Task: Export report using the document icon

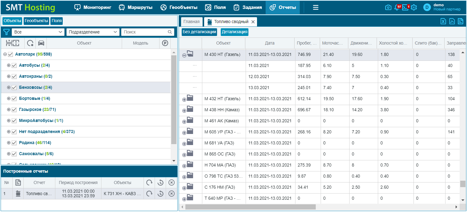Action: pyautogui.click(x=460, y=21)
